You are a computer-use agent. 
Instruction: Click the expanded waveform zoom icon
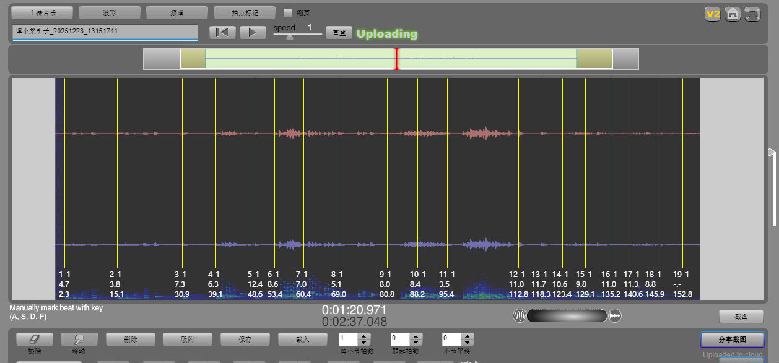pyautogui.click(x=615, y=316)
